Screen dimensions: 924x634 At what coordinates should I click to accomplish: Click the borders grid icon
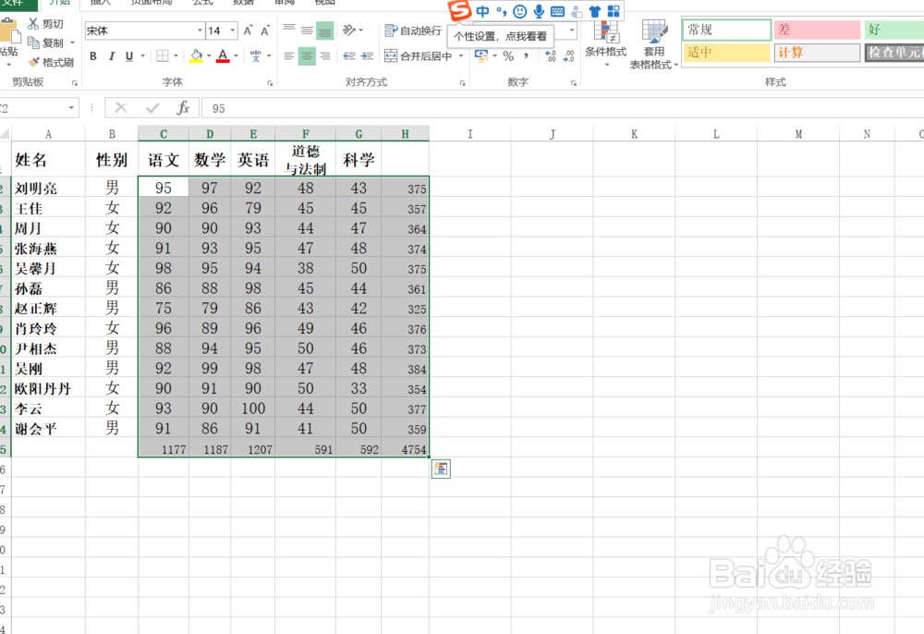coord(163,56)
